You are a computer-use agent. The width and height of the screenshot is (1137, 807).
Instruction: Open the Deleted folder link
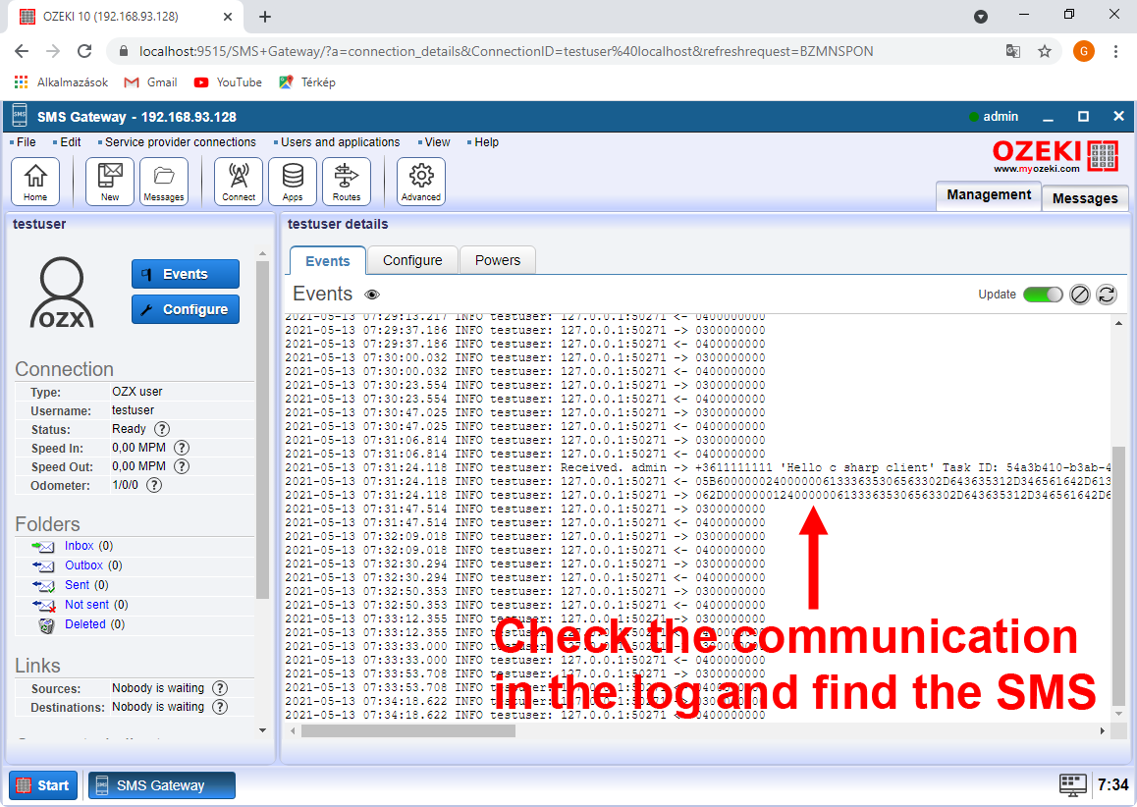[84, 624]
